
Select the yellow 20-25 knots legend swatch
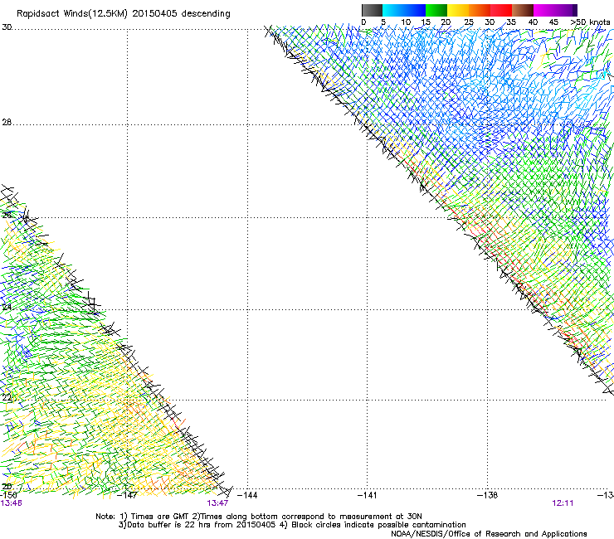[458, 10]
